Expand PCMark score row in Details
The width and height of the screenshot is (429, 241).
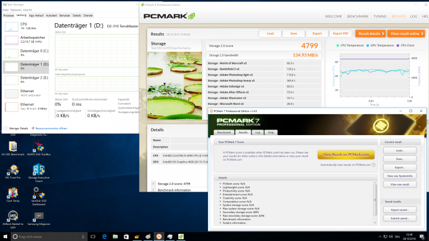point(220,184)
